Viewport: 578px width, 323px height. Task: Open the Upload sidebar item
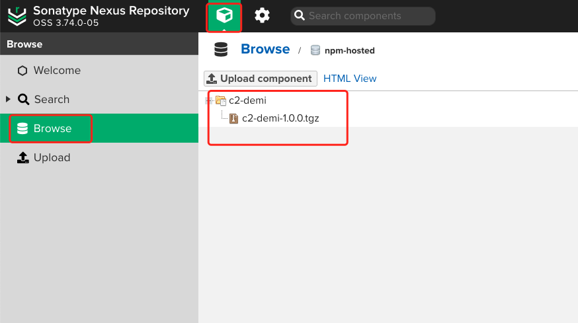pyautogui.click(x=99, y=157)
